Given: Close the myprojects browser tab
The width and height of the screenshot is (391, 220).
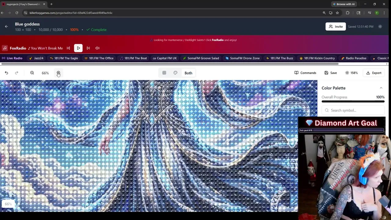Looking at the screenshot, I should [x=44, y=4].
